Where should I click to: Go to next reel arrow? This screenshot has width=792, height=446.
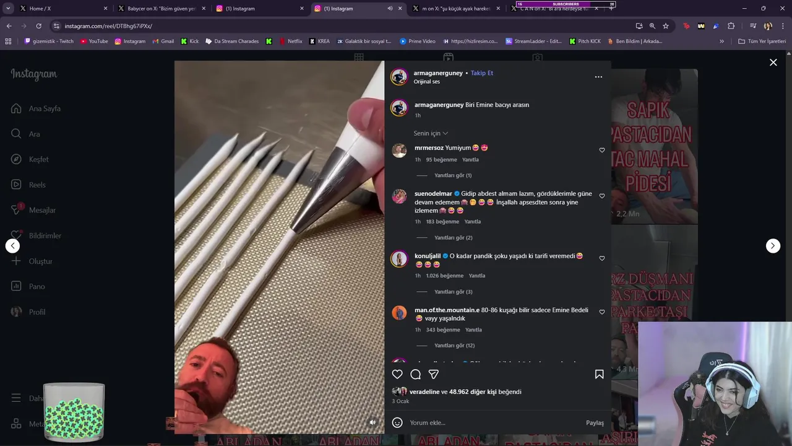[x=773, y=246]
